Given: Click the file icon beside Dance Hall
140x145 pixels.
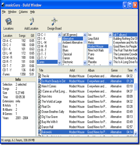Looking at the screenshot, I should point(39,127).
